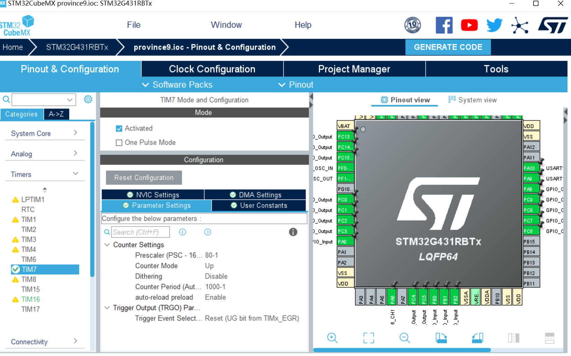Switch to the Clock Configuration tab
The image size is (571, 356).
pos(212,69)
